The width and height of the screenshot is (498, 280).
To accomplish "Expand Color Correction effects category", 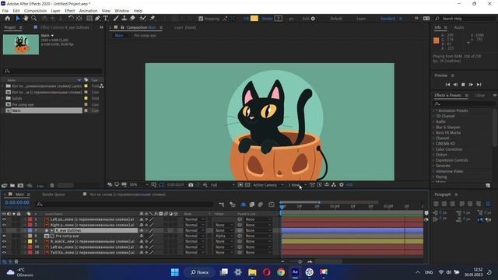I will coord(433,149).
